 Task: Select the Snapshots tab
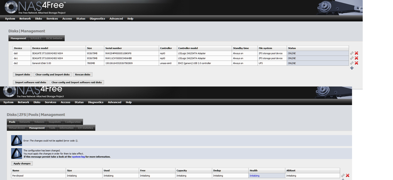click(54, 122)
